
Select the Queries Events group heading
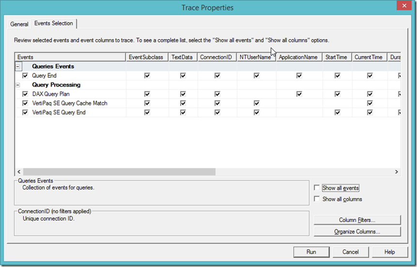click(53, 66)
